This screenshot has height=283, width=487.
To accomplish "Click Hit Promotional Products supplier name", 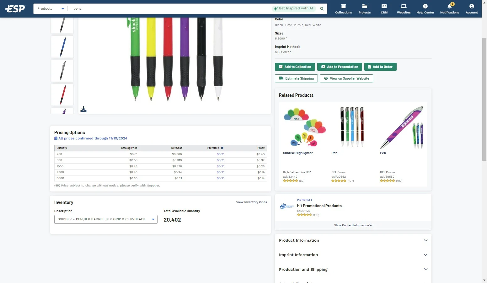I will [x=319, y=206].
